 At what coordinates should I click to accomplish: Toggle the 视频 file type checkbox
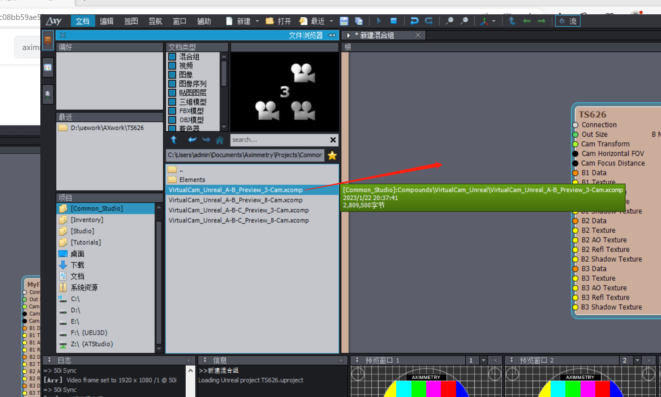tap(172, 66)
